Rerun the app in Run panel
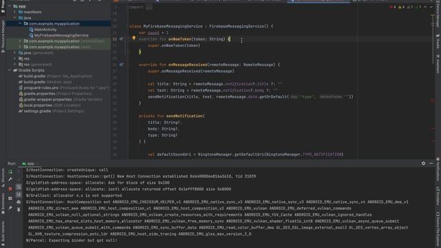Image resolution: width=441 pixels, height=248 pixels. pyautogui.click(x=10, y=172)
